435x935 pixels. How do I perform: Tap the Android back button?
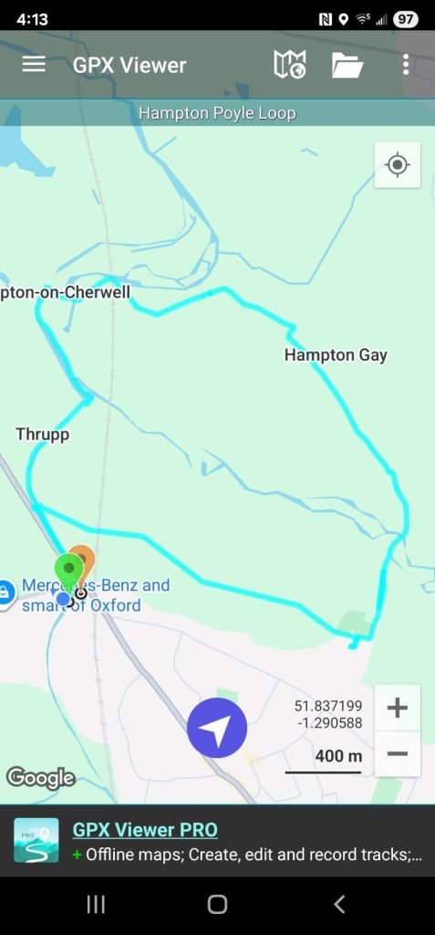[339, 905]
